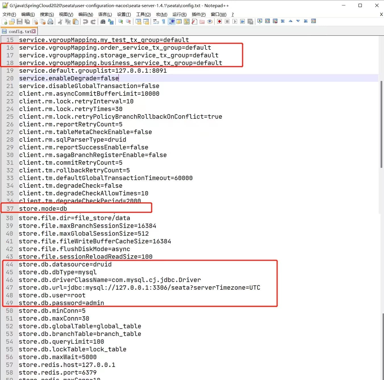Toggle word wrap in the toolbar
This screenshot has height=380, width=384.
click(156, 22)
